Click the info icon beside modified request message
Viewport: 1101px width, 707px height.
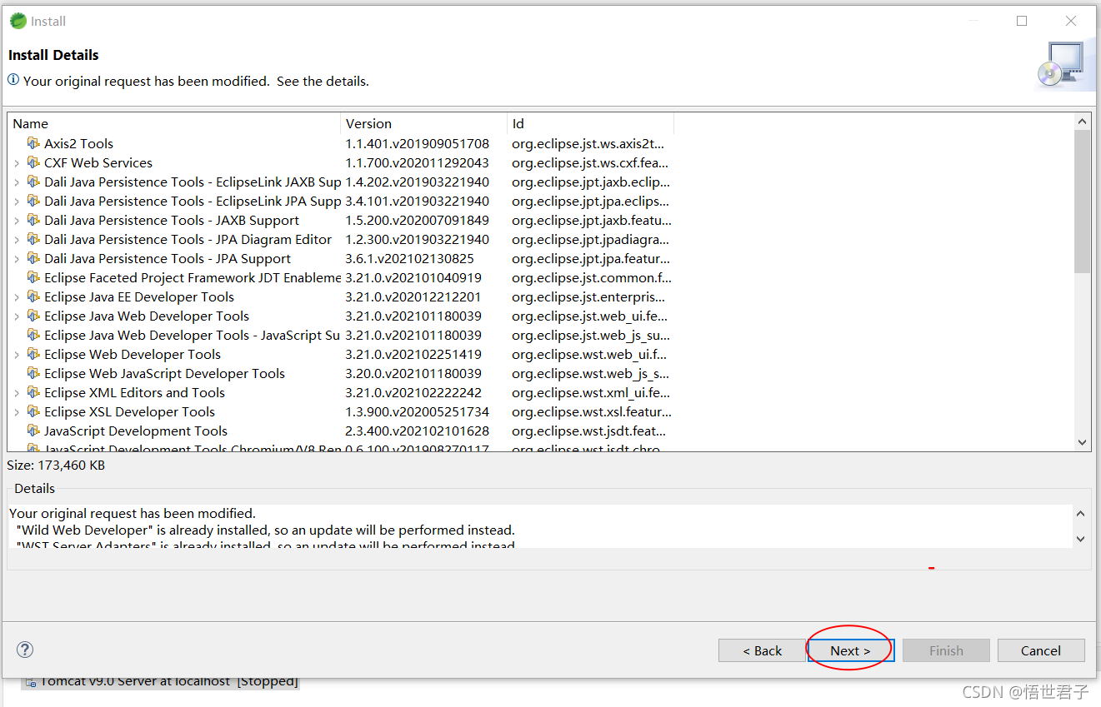tap(13, 80)
